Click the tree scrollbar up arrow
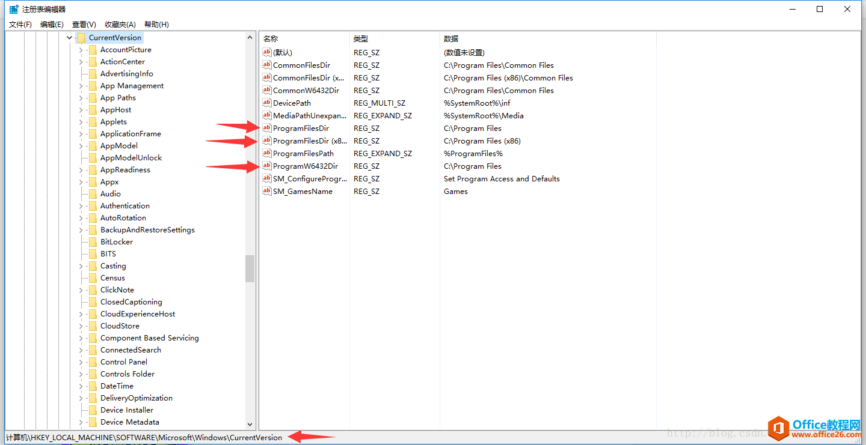 [x=250, y=37]
